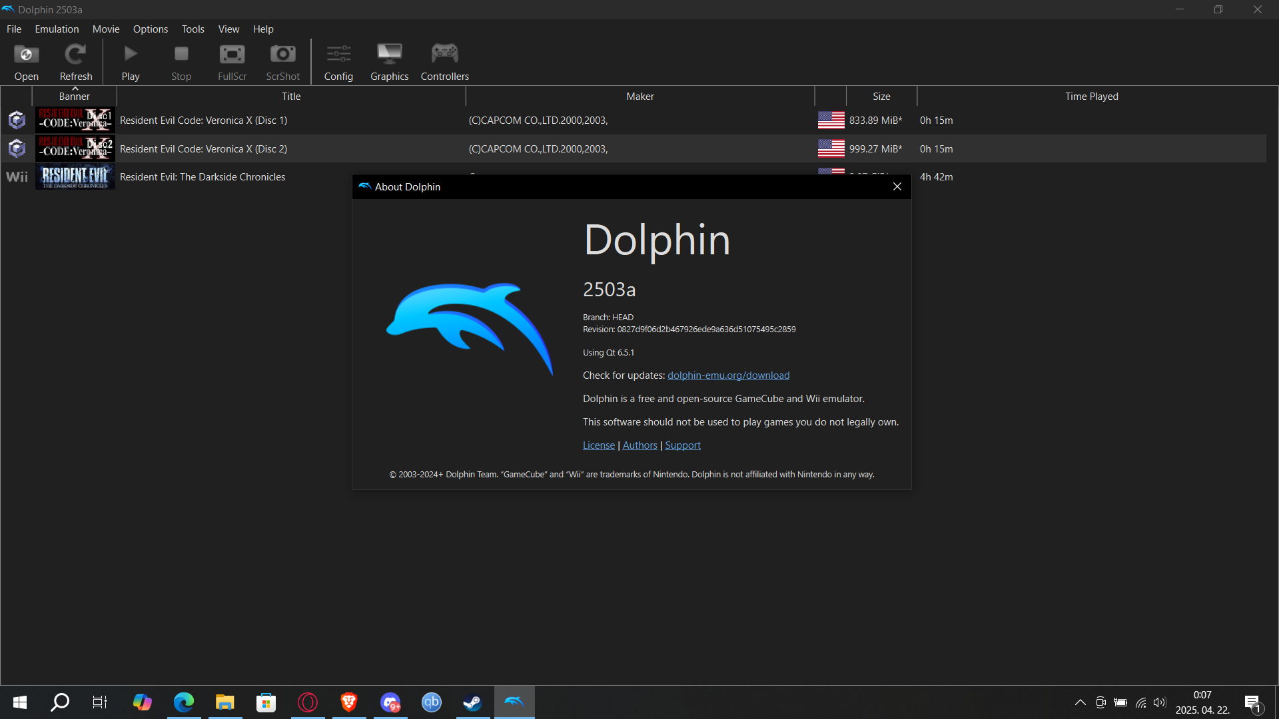Click Disc 2 banner thumbnail

click(75, 148)
